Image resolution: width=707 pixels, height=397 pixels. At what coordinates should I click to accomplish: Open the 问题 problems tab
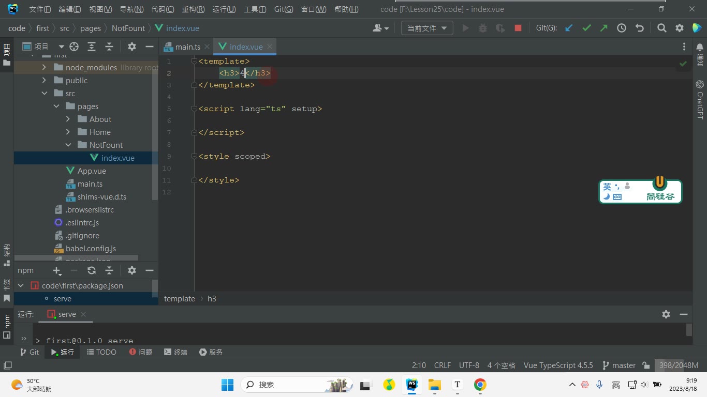tap(141, 352)
